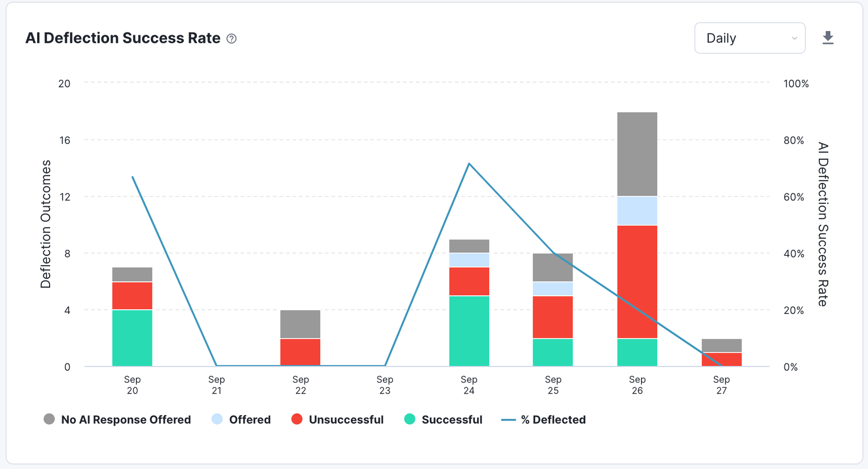Select the AI Deflection Success Rate title
868x469 pixels.
pyautogui.click(x=123, y=38)
